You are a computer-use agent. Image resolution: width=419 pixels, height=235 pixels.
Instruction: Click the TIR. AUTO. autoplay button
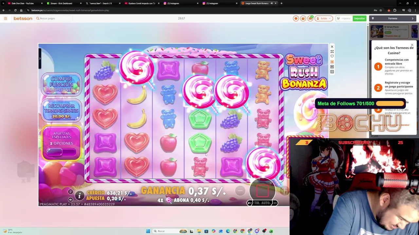262,203
